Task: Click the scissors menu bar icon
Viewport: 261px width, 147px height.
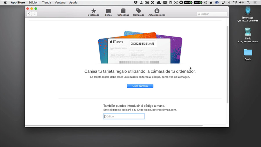Action: coord(176,3)
